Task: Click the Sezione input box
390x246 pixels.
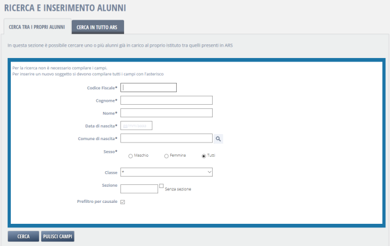Action: (x=139, y=189)
